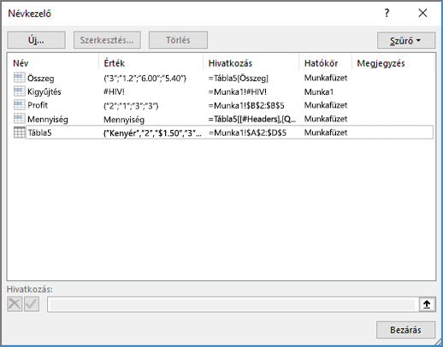Click the =Munka1!#HIV! reference text
This screenshot has width=443, height=347.
pyautogui.click(x=238, y=91)
